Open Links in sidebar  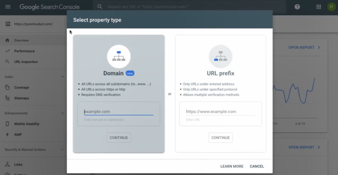[18, 164]
